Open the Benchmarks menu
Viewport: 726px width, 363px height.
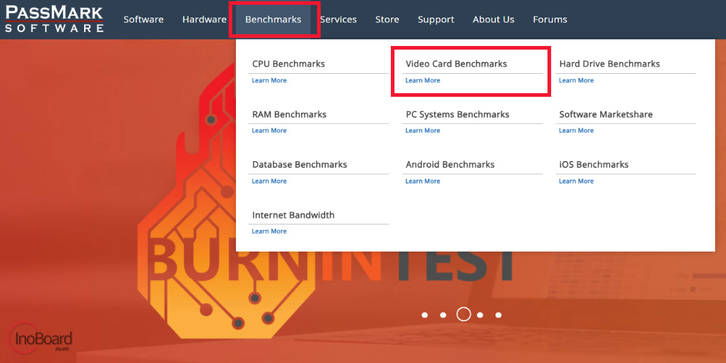pos(273,19)
